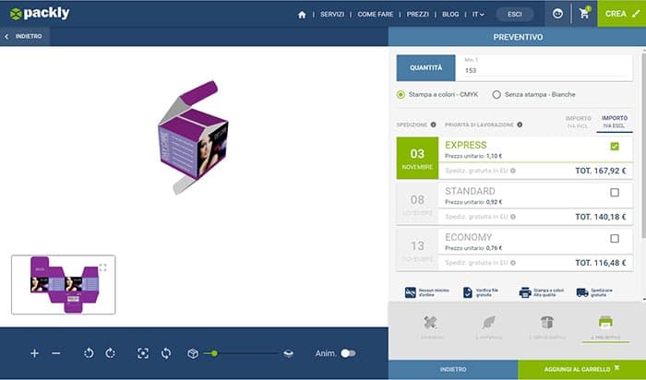Switch to Importo IVA escl. tab

615,123
